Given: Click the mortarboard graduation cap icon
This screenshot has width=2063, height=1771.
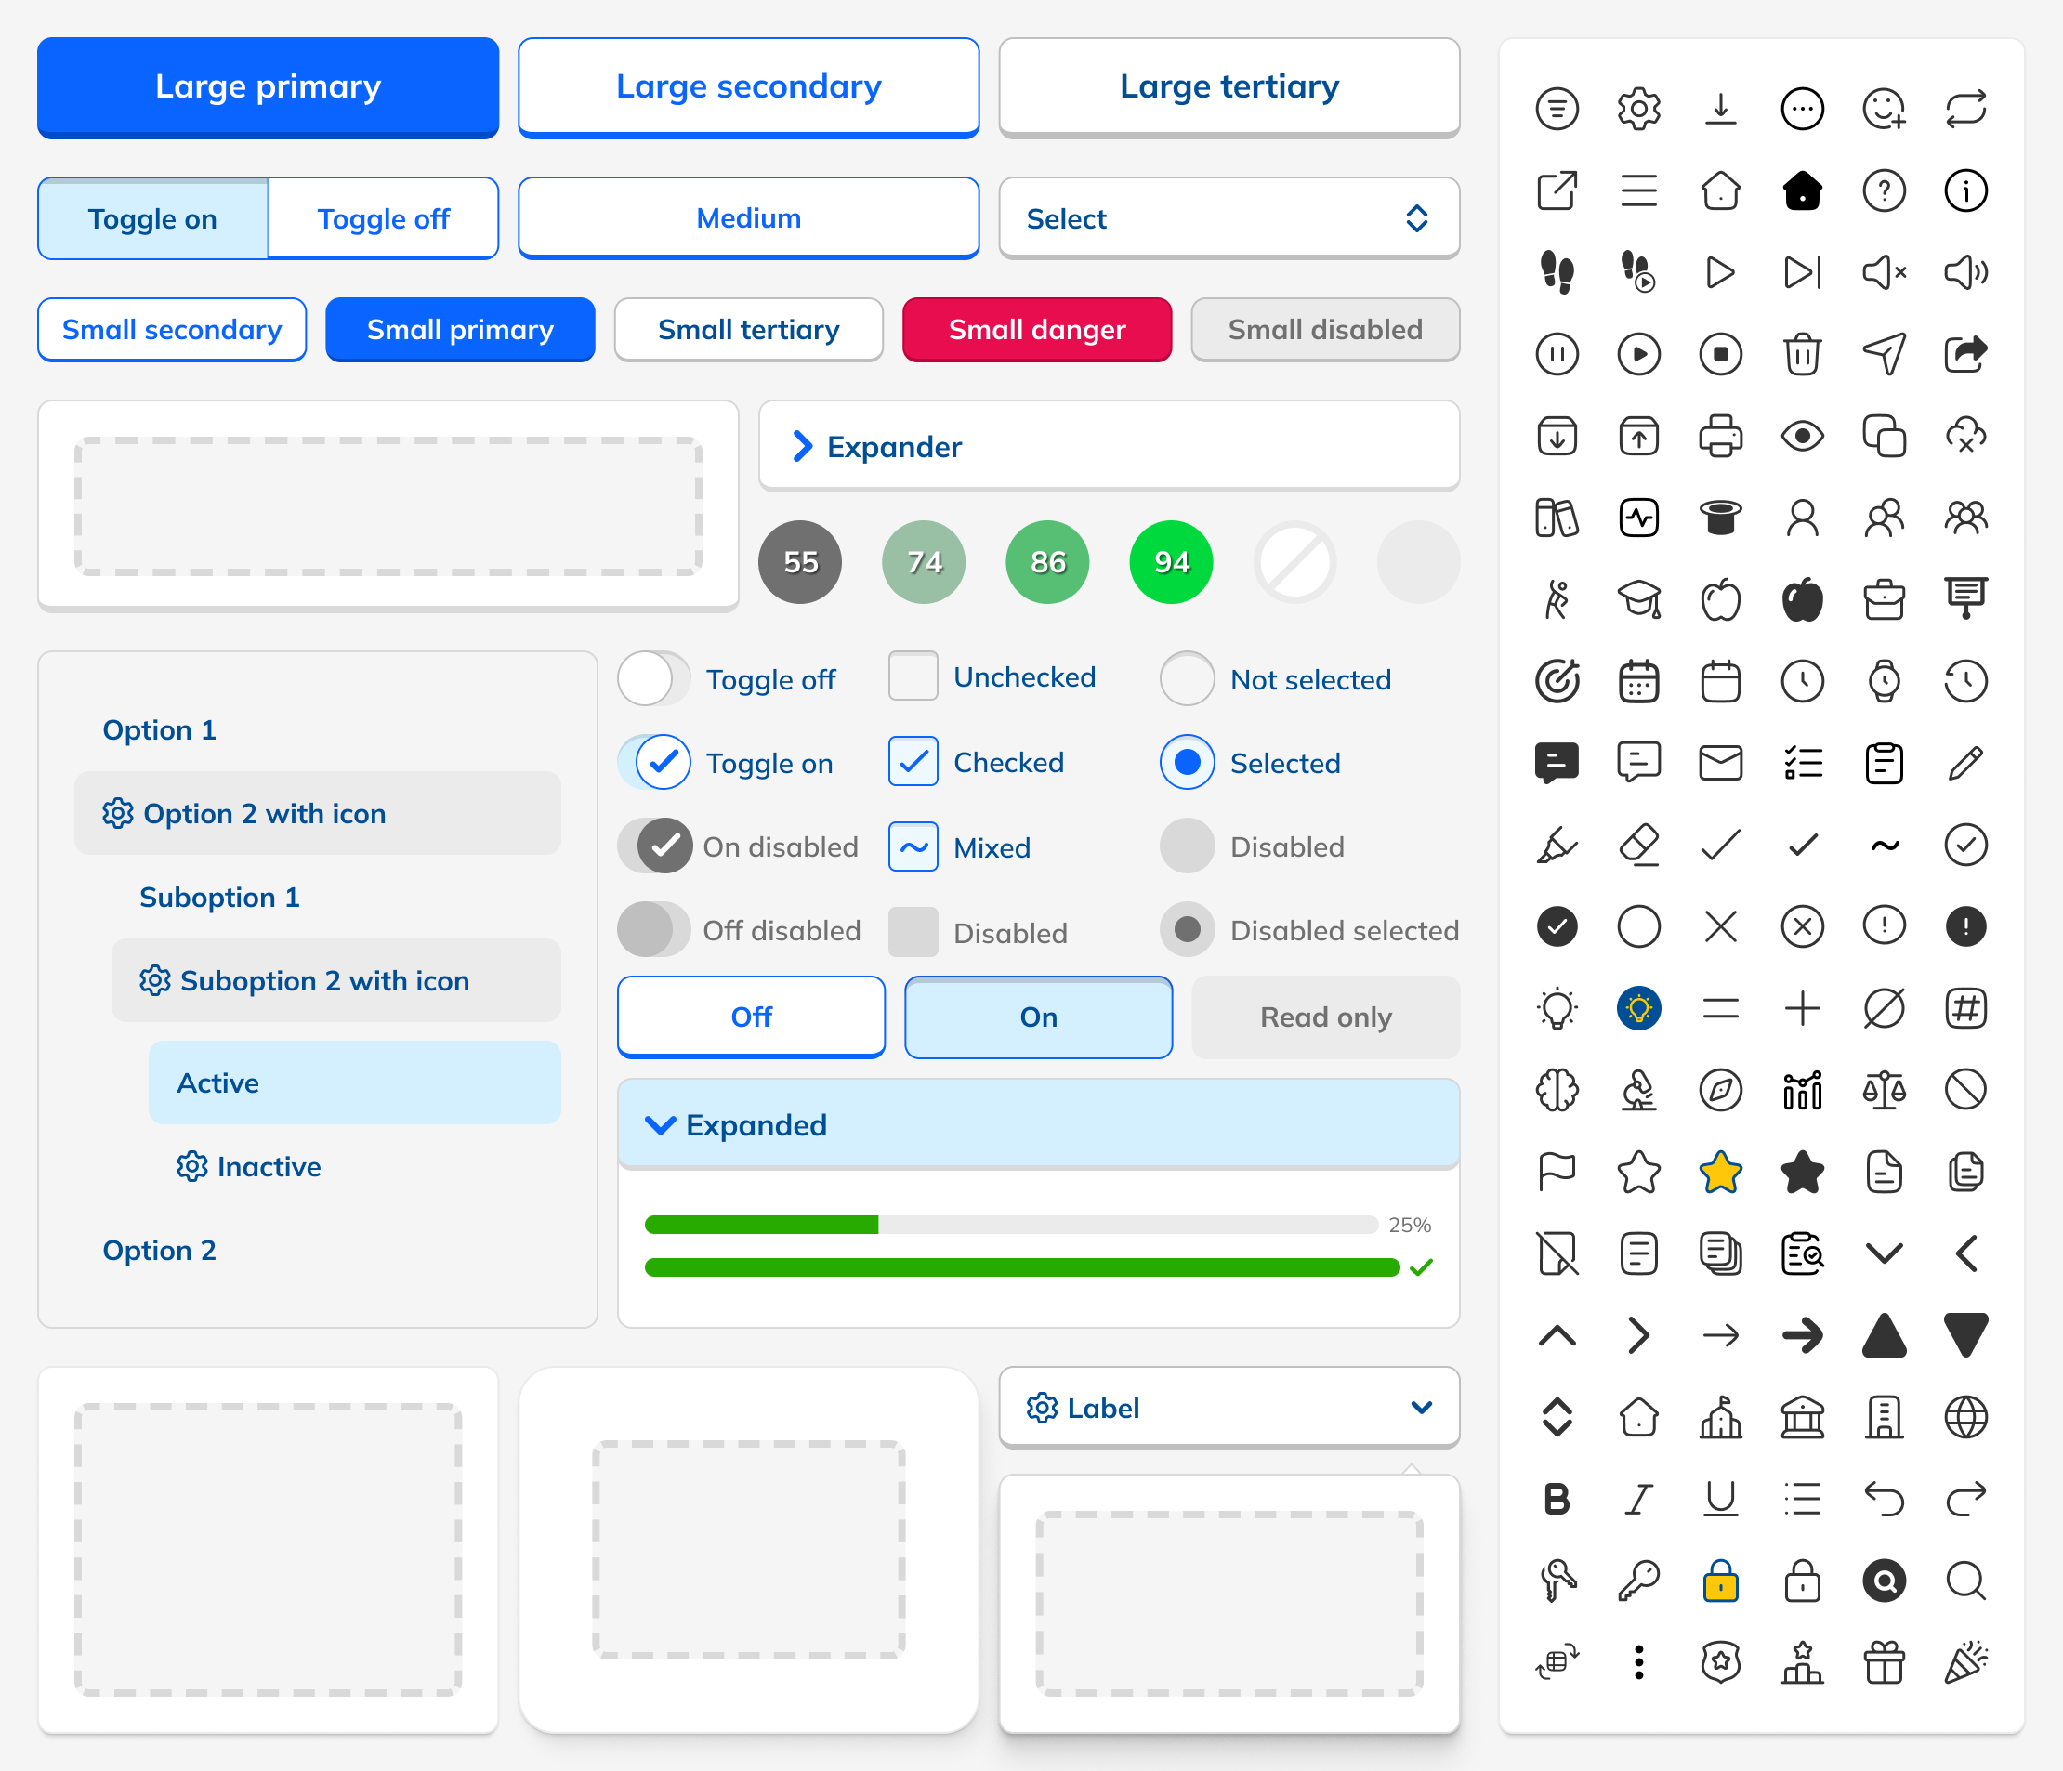Looking at the screenshot, I should click(1637, 599).
